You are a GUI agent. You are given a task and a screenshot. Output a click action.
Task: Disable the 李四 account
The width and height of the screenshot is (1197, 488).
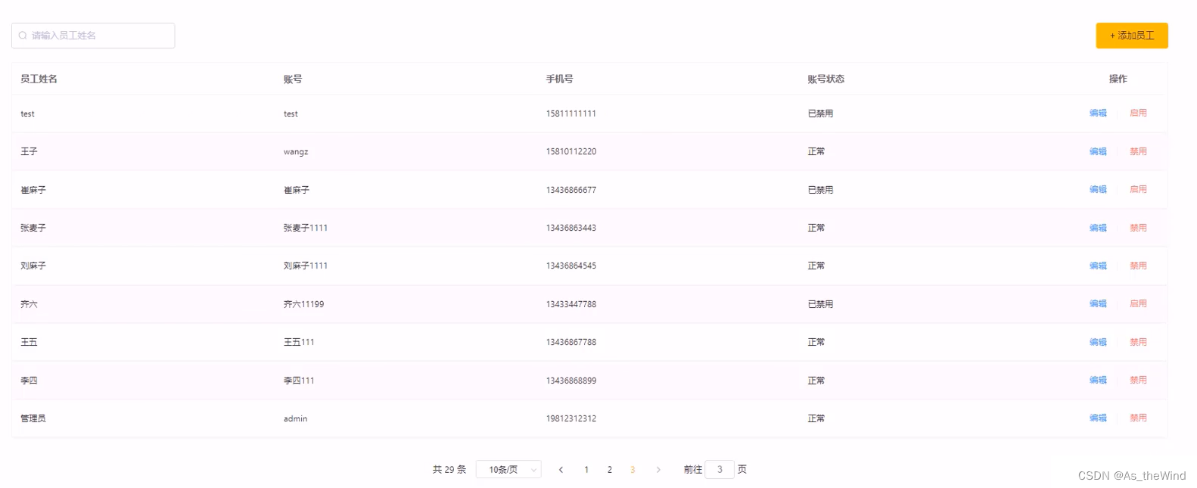point(1138,381)
